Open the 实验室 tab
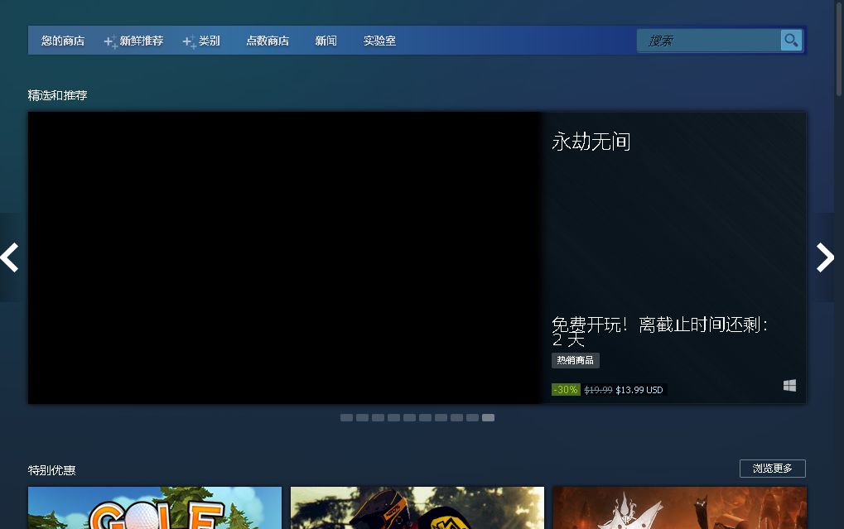The image size is (844, 529). coord(379,41)
